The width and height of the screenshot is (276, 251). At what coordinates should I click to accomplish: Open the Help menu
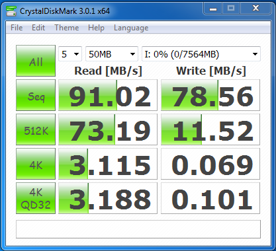point(96,28)
